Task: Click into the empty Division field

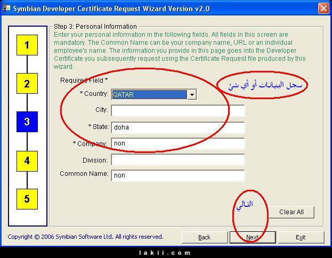Action: click(x=178, y=160)
